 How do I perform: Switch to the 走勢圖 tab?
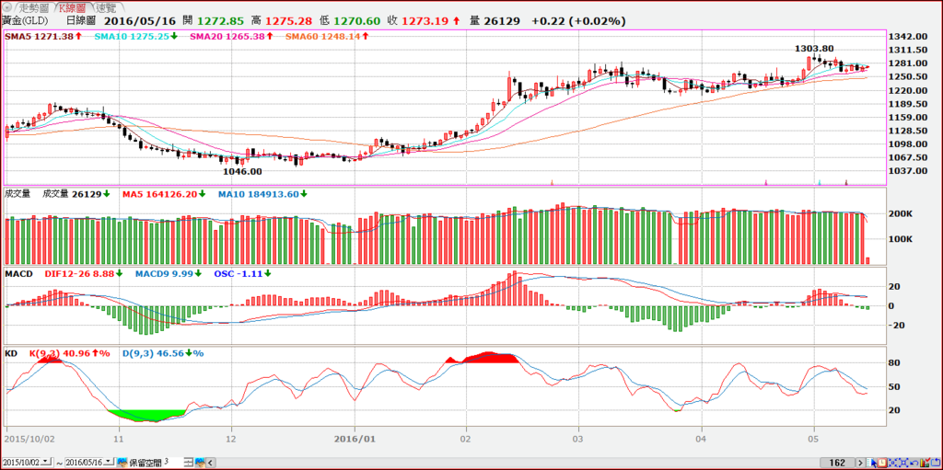33,7
